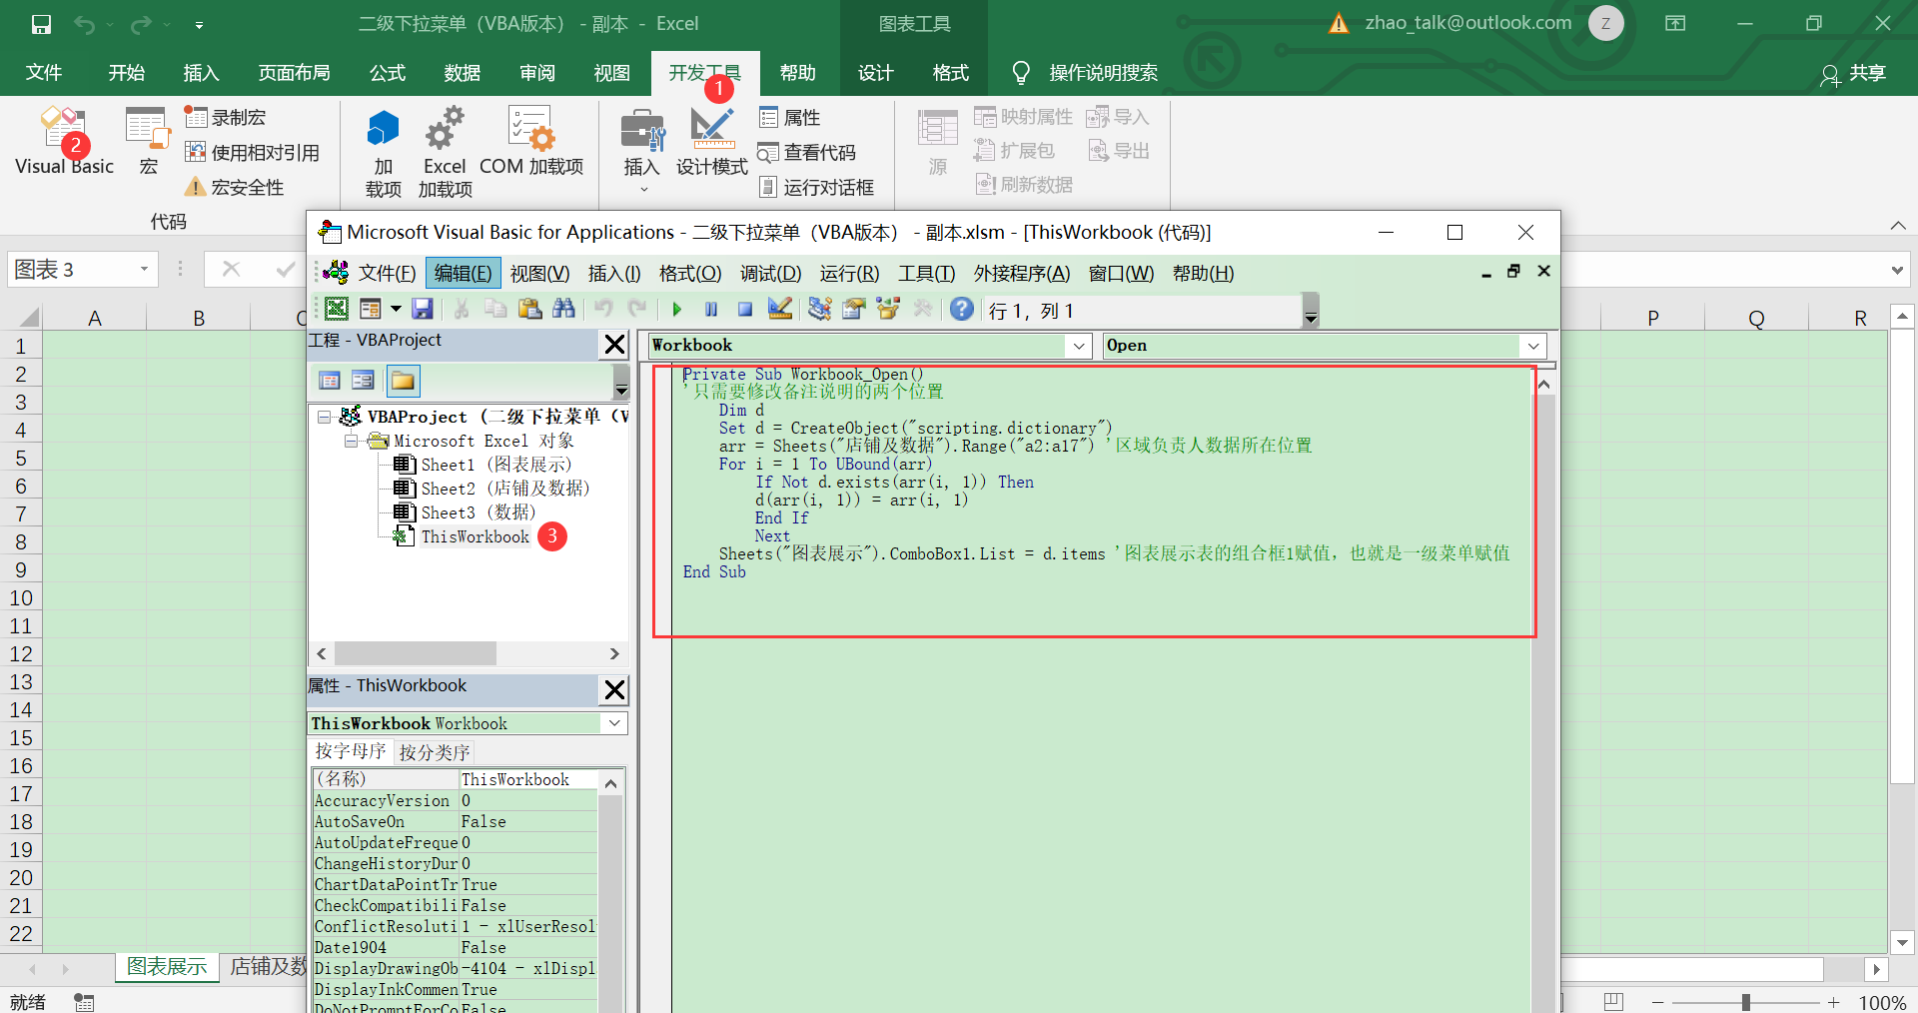The height and width of the screenshot is (1013, 1918).
Task: Collapse the Excel ribbon with the arrow
Action: pyautogui.click(x=1898, y=225)
